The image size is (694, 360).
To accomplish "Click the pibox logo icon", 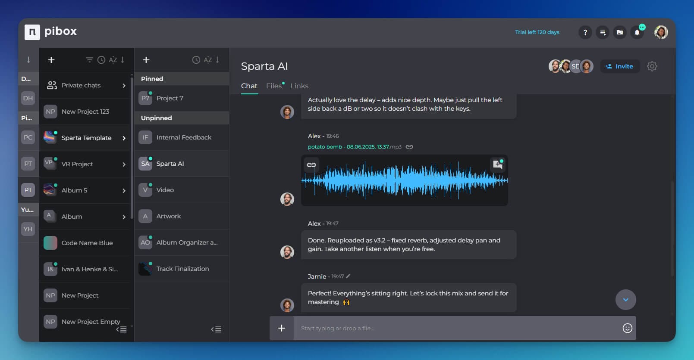I will [32, 32].
